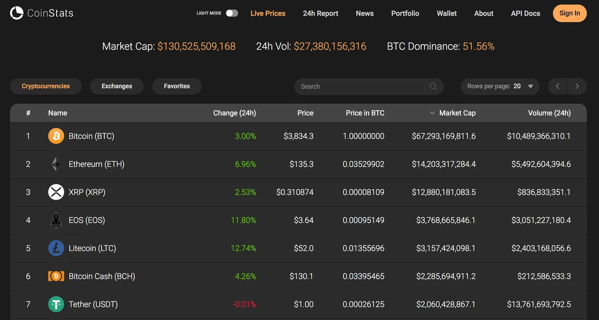The height and width of the screenshot is (320, 599).
Task: Toggle the Light Mode switch
Action: point(232,13)
